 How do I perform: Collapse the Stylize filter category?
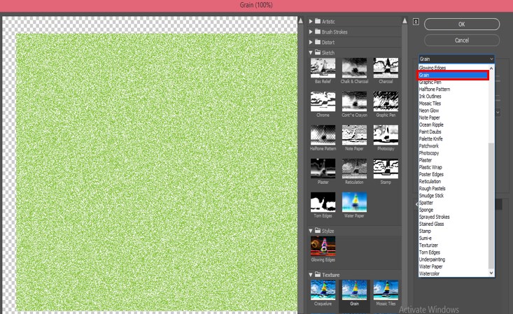311,231
